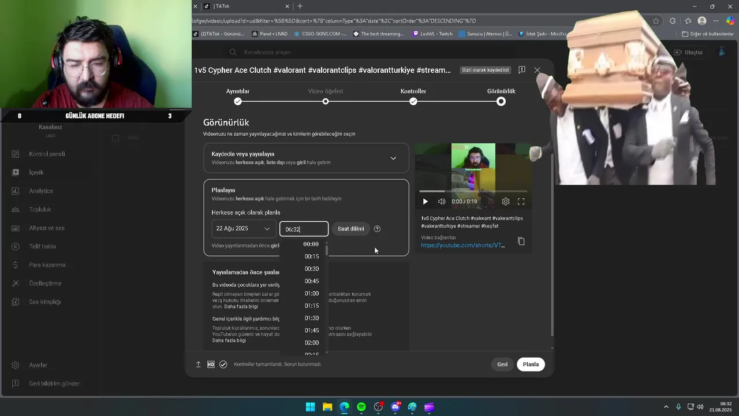Select 00:00 in the time list

point(311,244)
